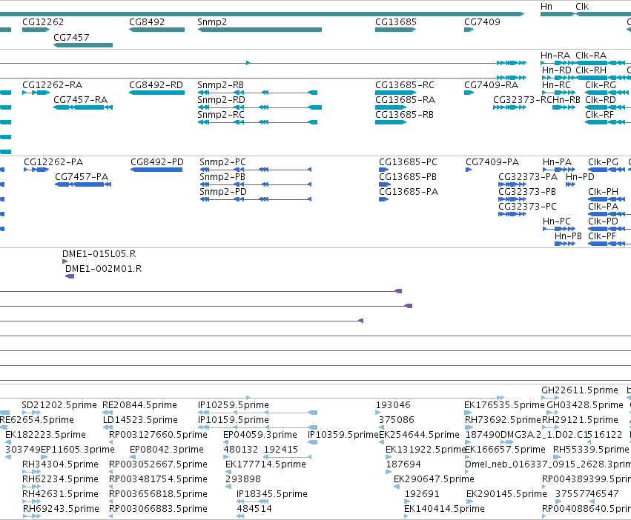Click transcript label CG8492-RD

coord(156,85)
